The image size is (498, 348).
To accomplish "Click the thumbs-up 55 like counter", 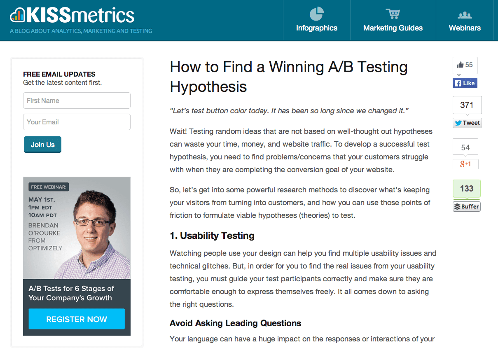I will (465, 65).
